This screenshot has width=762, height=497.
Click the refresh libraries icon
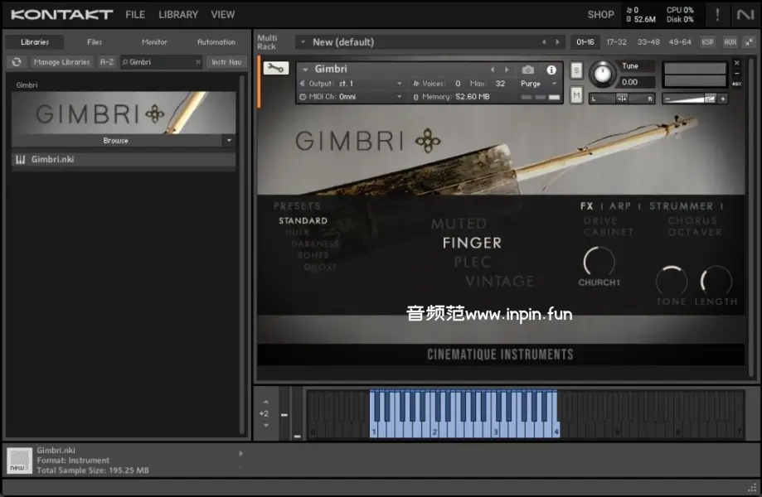coord(17,62)
